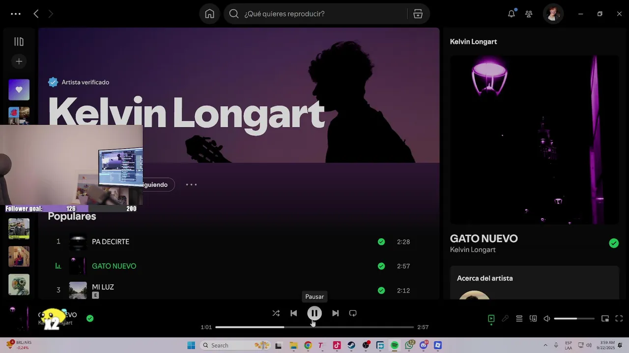Open the ESP LAA language switcher
Viewport: 629px width, 353px height.
[568, 346]
